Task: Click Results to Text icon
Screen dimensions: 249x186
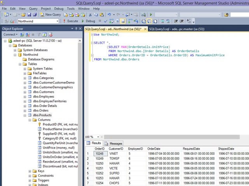Action: [x=143, y=21]
